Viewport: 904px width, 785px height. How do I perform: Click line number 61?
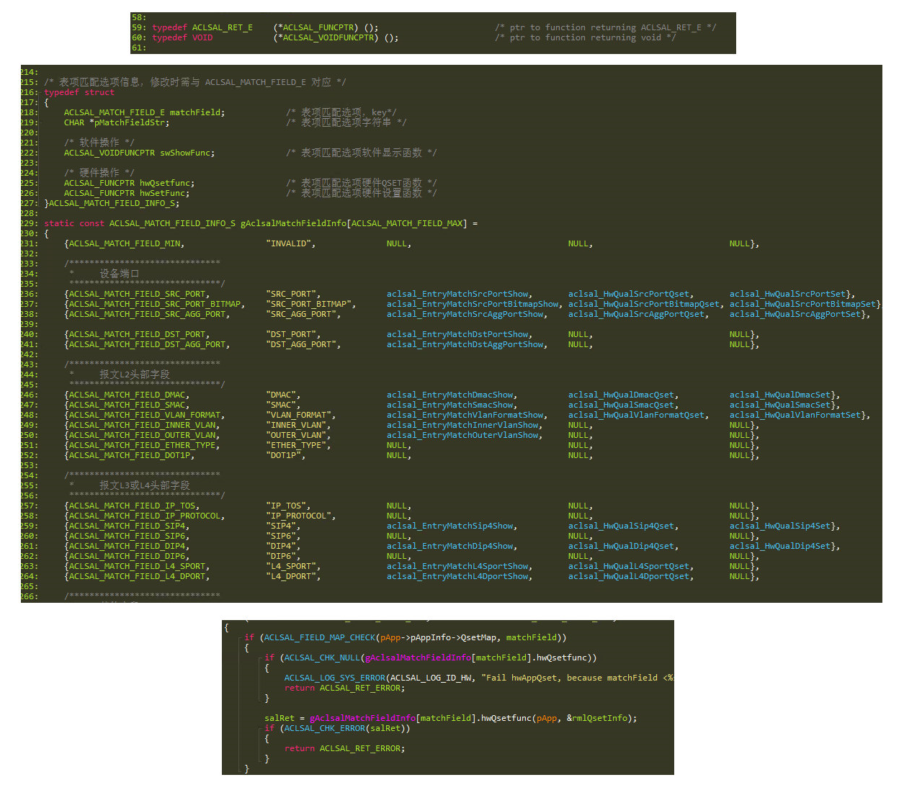click(x=138, y=48)
